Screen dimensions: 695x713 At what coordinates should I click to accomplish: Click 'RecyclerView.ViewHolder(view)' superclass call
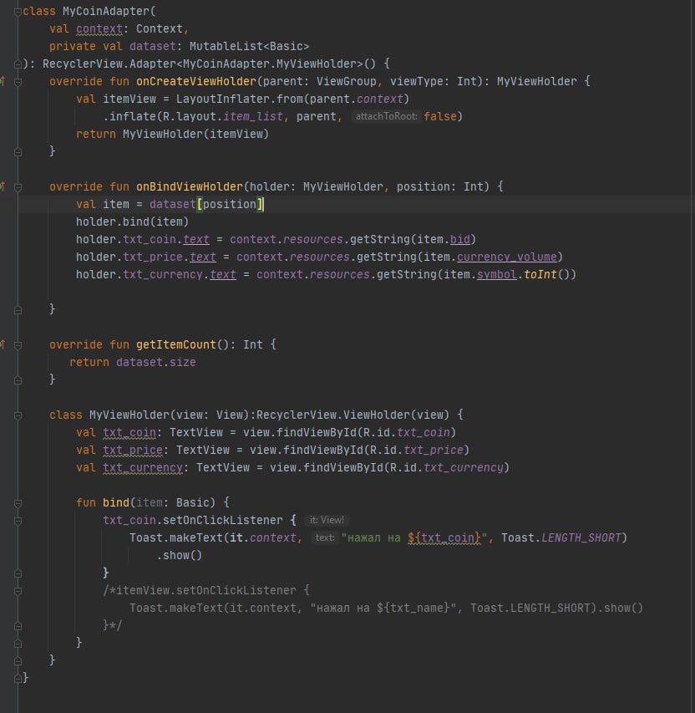click(x=353, y=415)
